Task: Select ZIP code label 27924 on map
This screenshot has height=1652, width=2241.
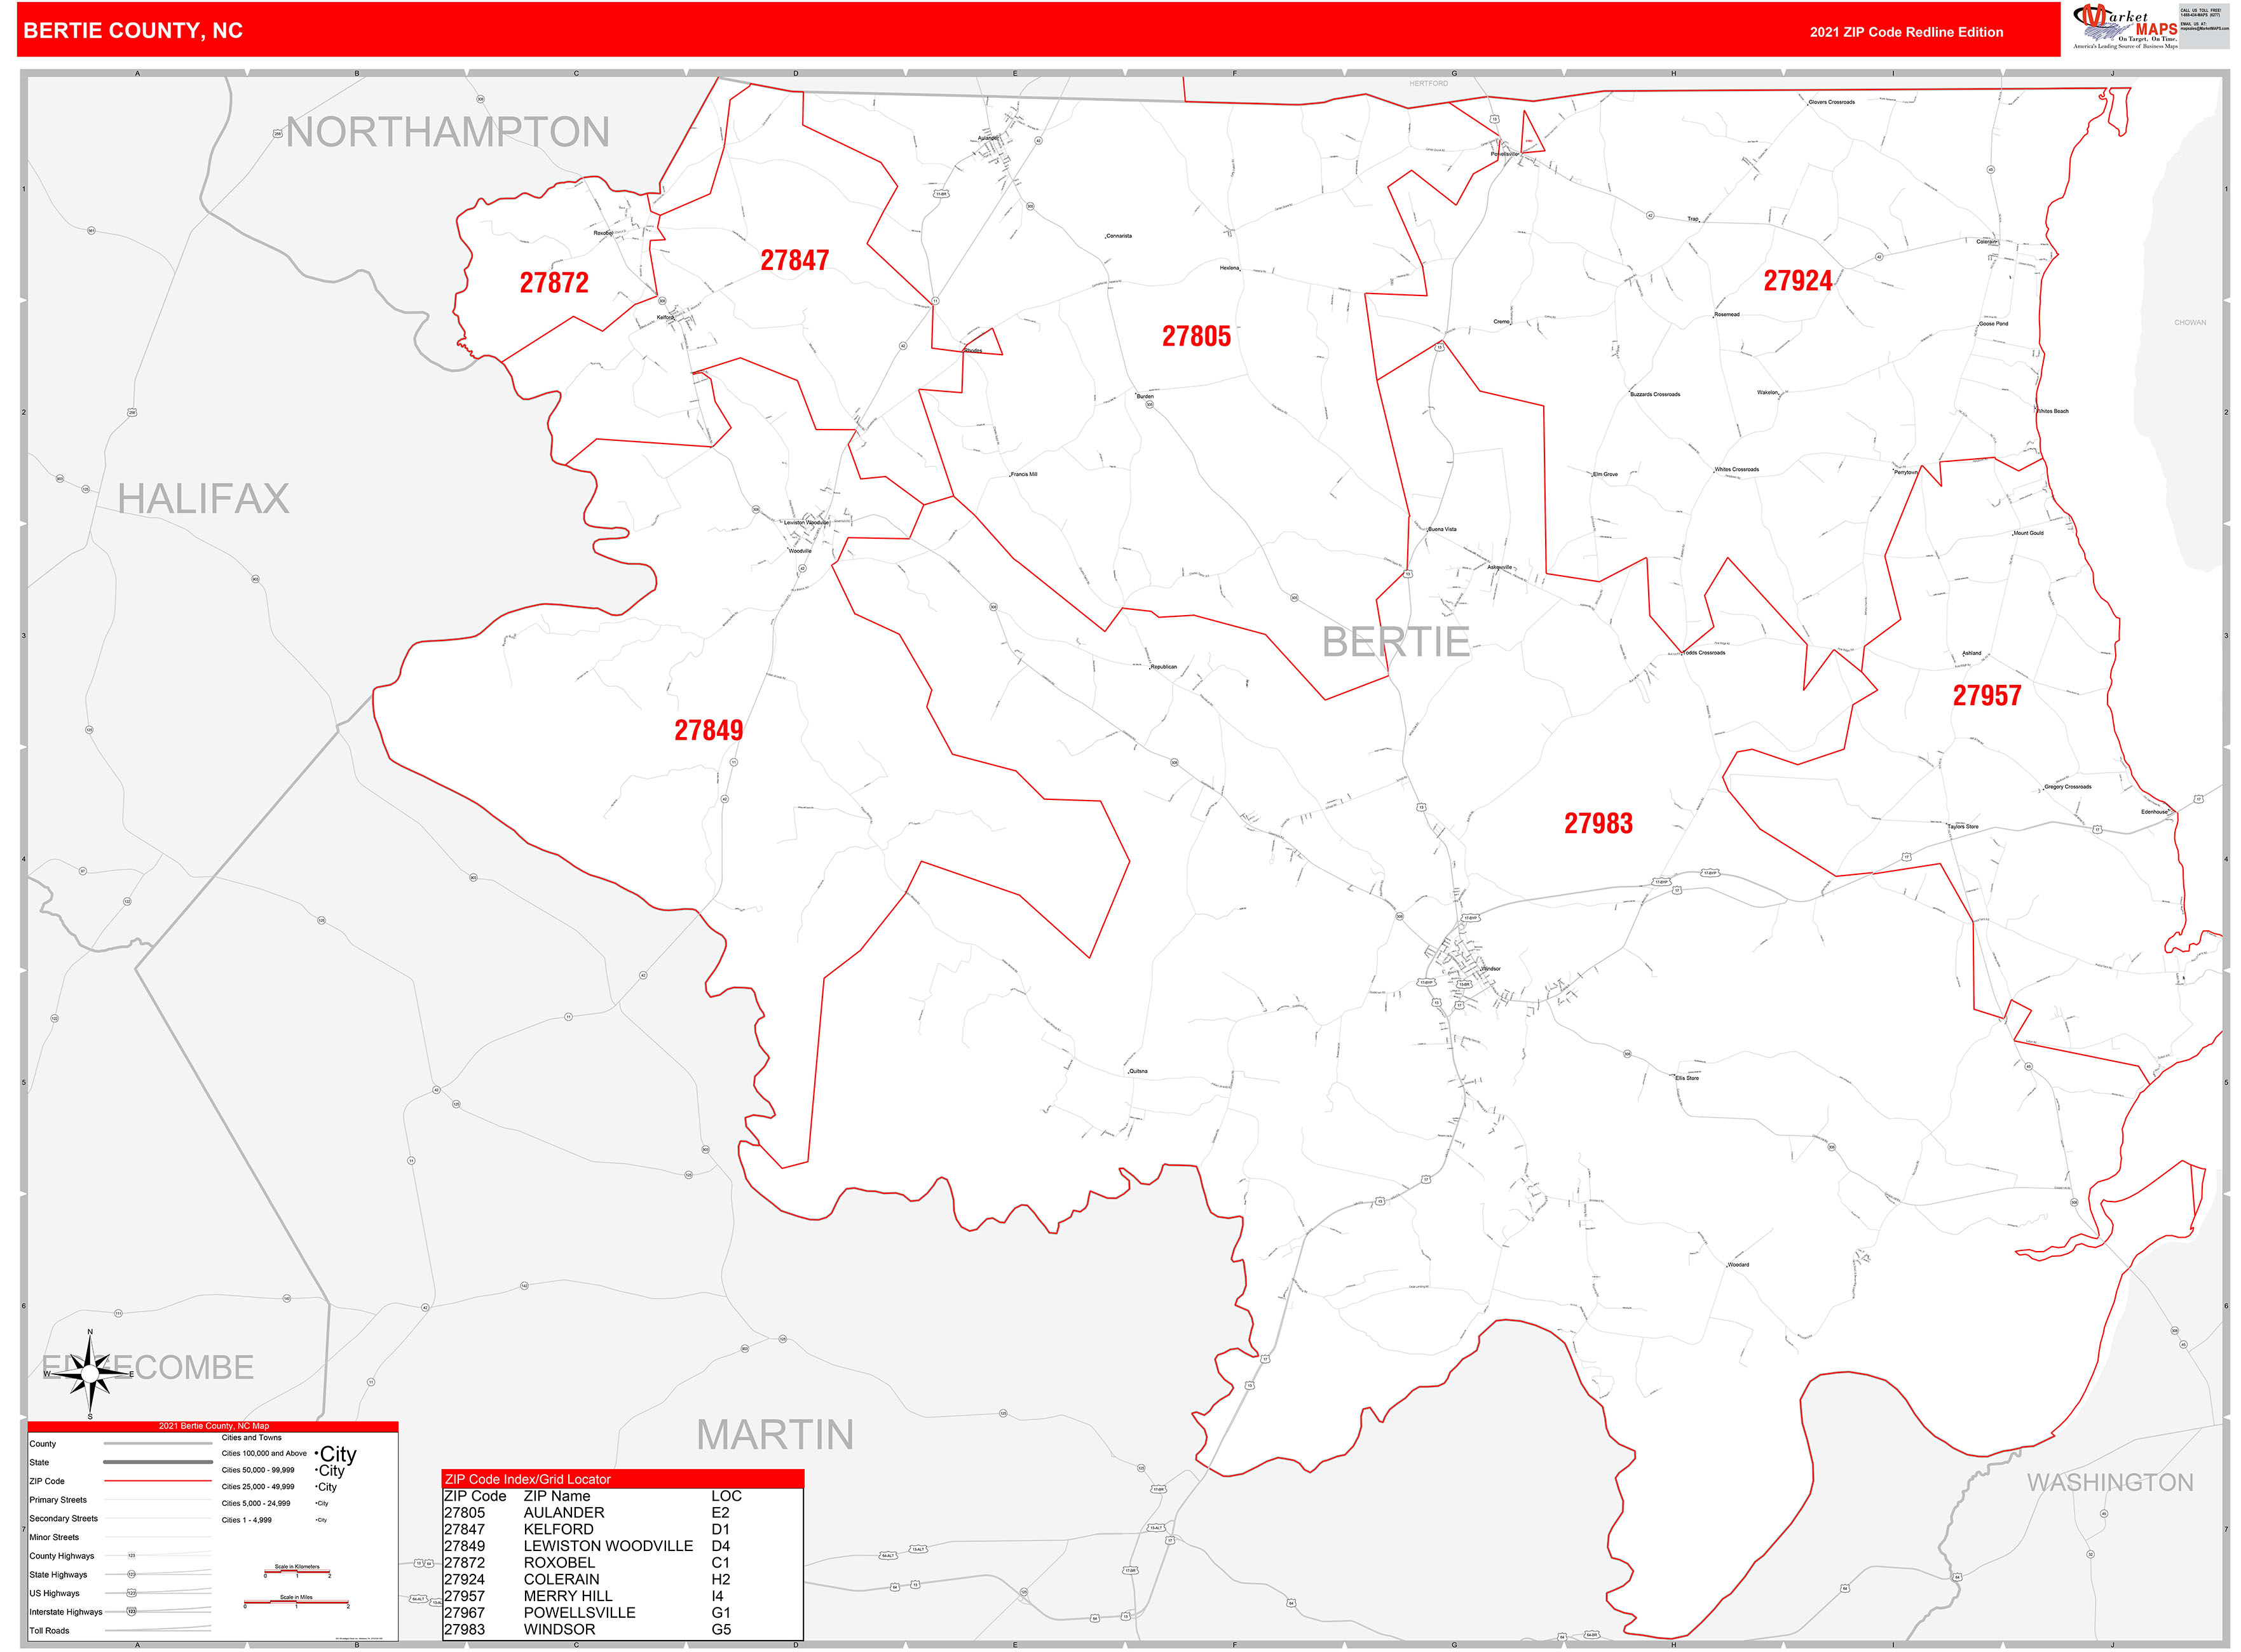Action: [1797, 281]
